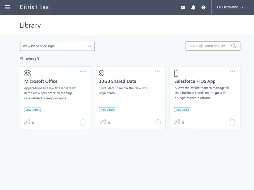
Task: Click the Microsoft Office offering icon
Action: pyautogui.click(x=27, y=73)
